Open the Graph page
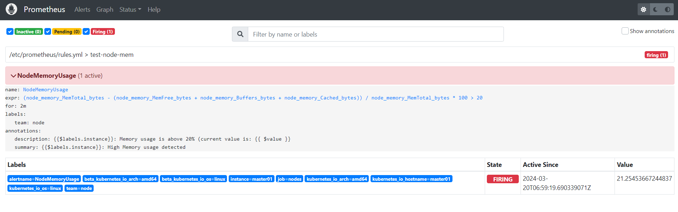 point(105,10)
